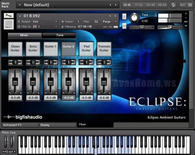Close the instrument with X icon
The height and width of the screenshot is (155, 195).
tap(186, 14)
